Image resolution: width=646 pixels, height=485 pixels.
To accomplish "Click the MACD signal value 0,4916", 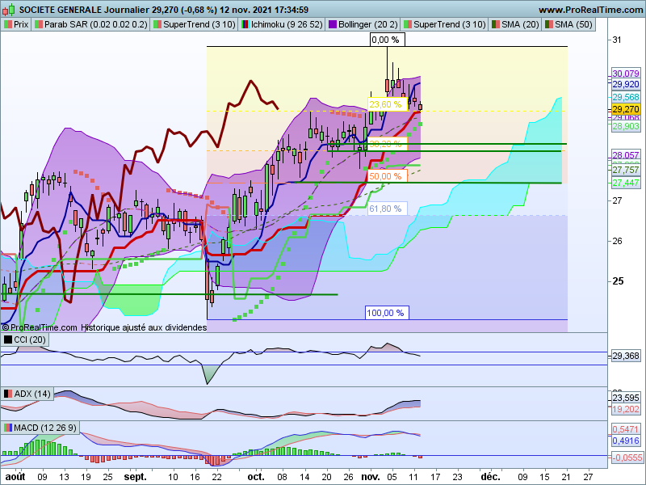I will (x=625, y=441).
